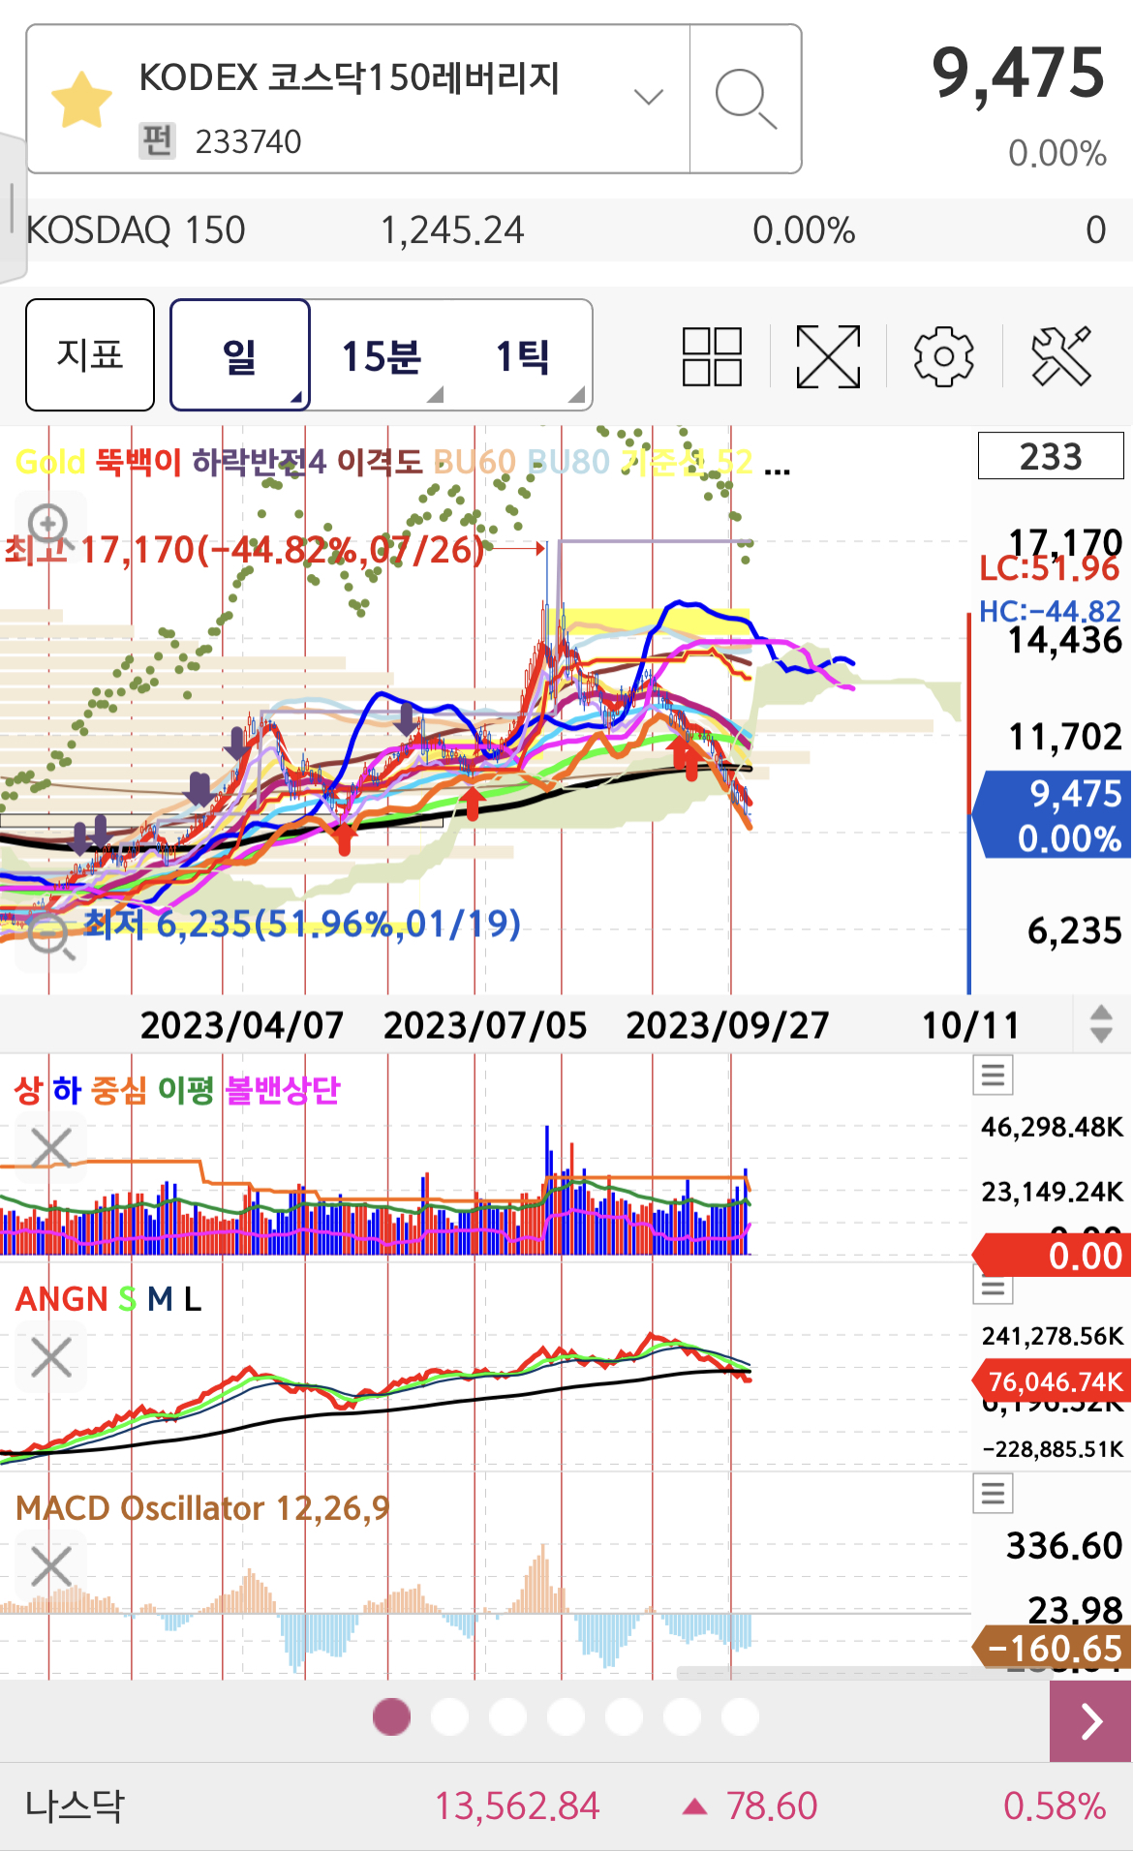Tap the Gold legend label

click(x=50, y=462)
